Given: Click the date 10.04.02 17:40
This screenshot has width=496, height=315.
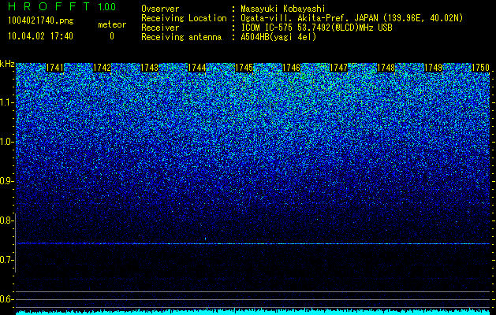Looking at the screenshot, I should (40, 36).
